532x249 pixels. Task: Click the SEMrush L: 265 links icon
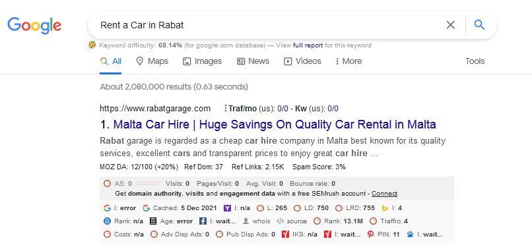(260, 208)
